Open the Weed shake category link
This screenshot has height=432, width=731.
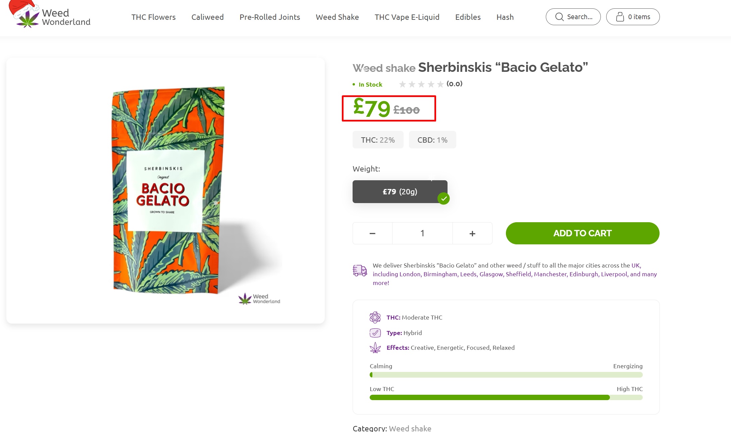click(x=410, y=428)
